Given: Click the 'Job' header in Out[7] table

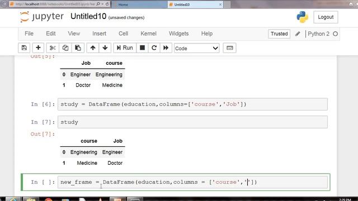Looking at the screenshot, I should click(118, 141).
